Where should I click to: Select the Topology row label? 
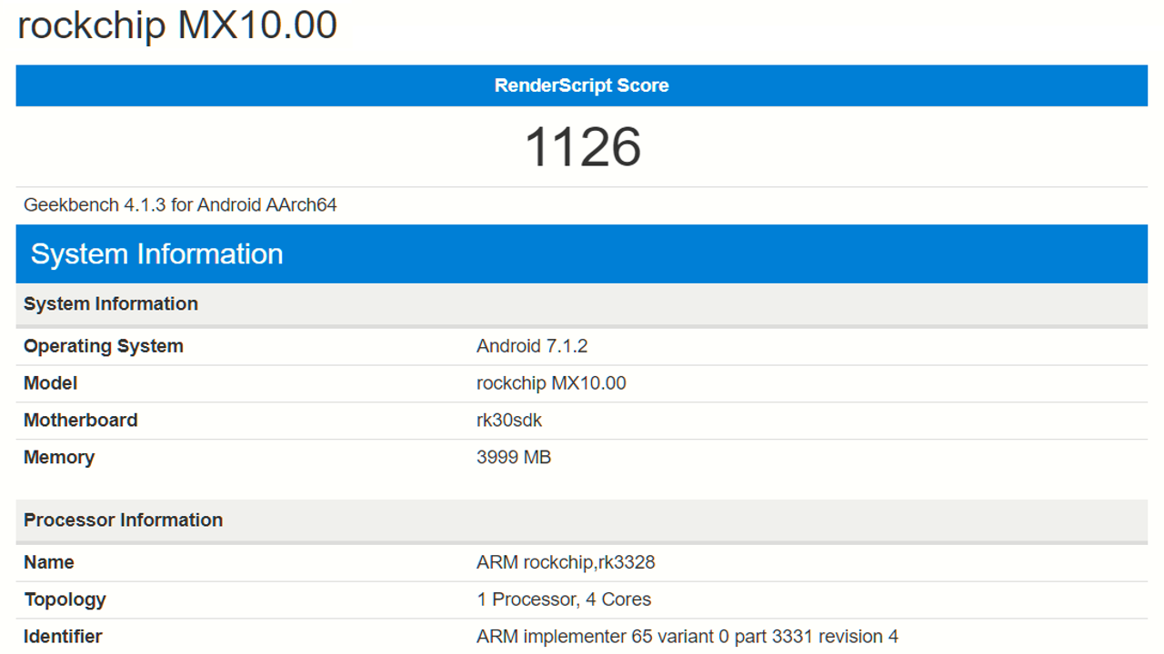(x=65, y=599)
